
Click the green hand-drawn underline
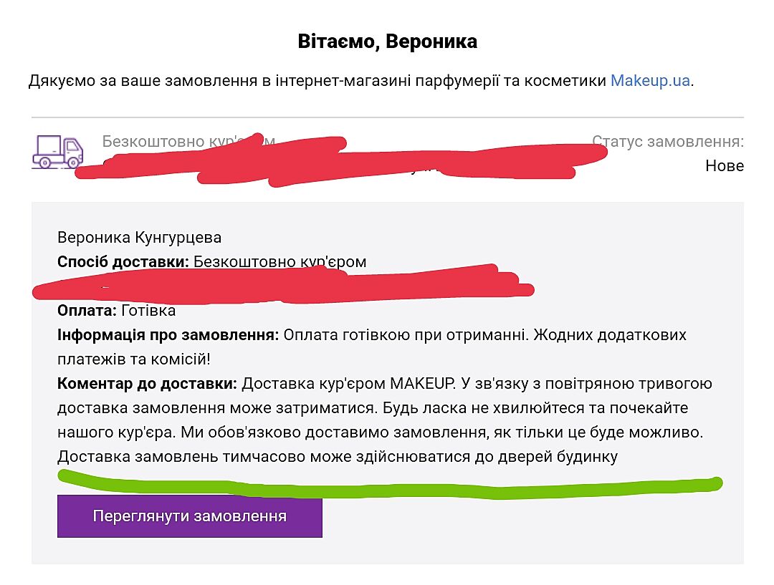[x=387, y=485]
